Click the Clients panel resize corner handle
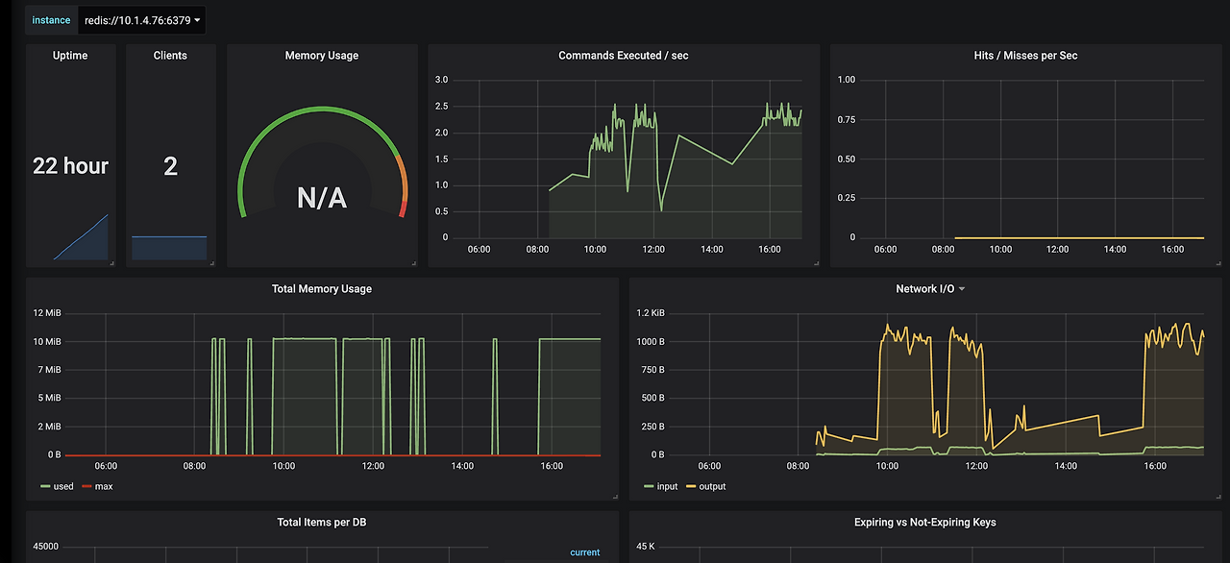Viewport: 1230px width, 563px height. pos(211,262)
